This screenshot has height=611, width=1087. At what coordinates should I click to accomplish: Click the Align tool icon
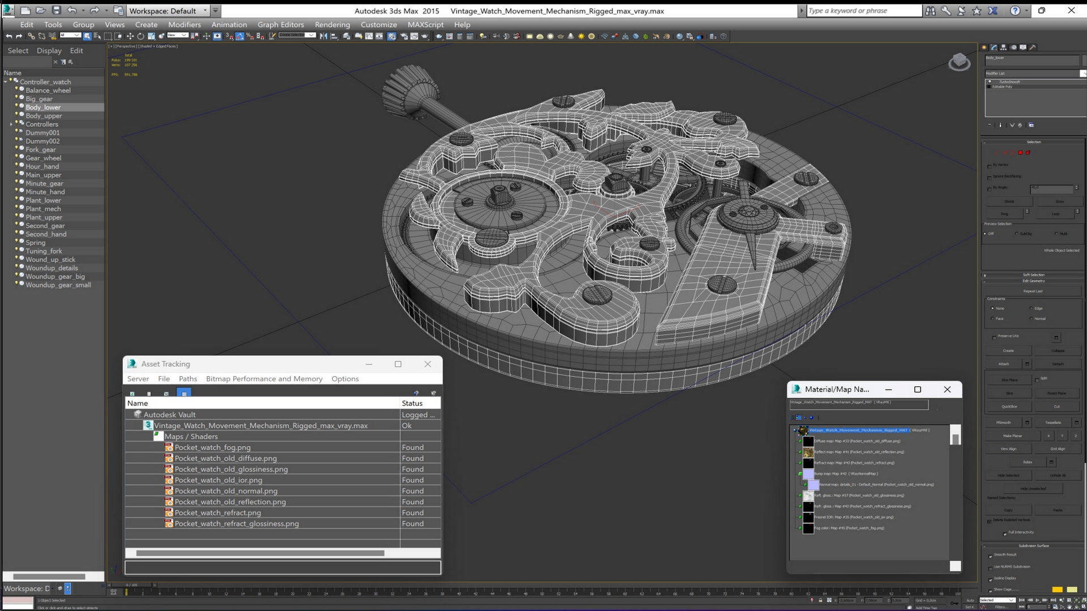[x=334, y=36]
